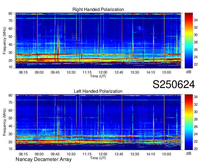Click time tick '13:30' on Right Handed plot
The height and width of the screenshot is (163, 201).
click(x=135, y=72)
